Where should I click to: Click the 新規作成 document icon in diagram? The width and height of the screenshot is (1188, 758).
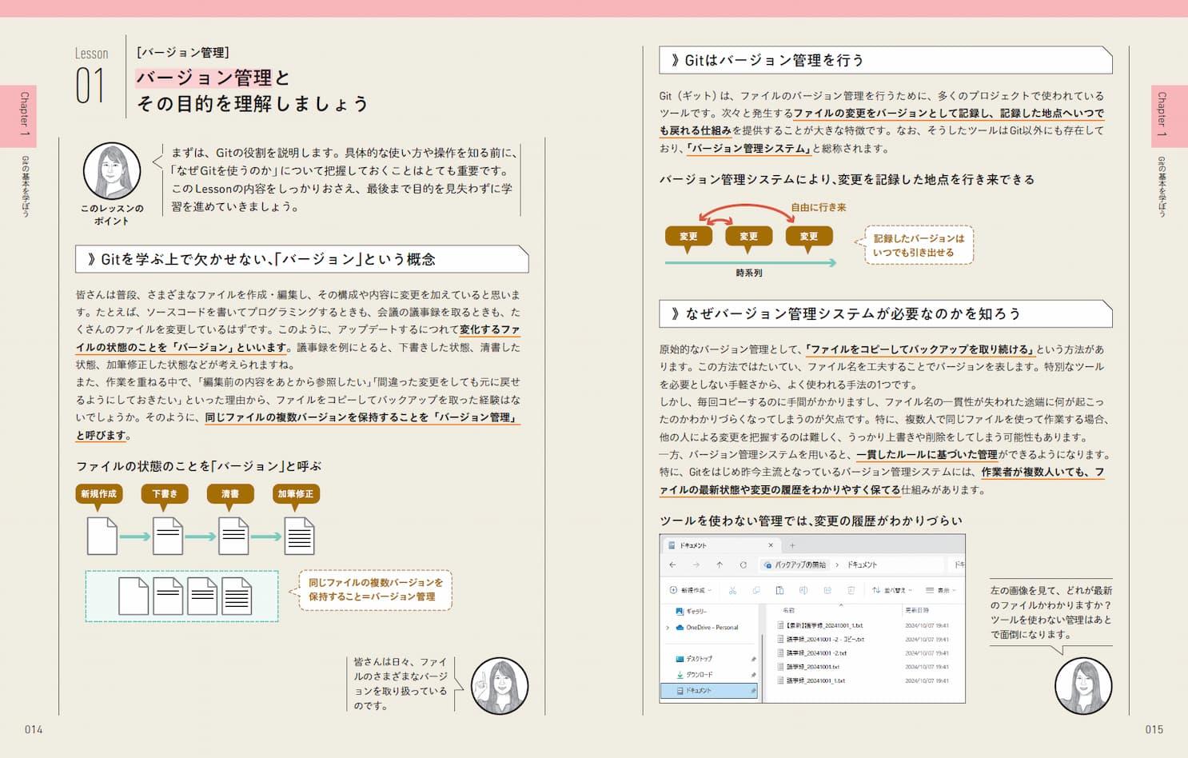pyautogui.click(x=102, y=537)
